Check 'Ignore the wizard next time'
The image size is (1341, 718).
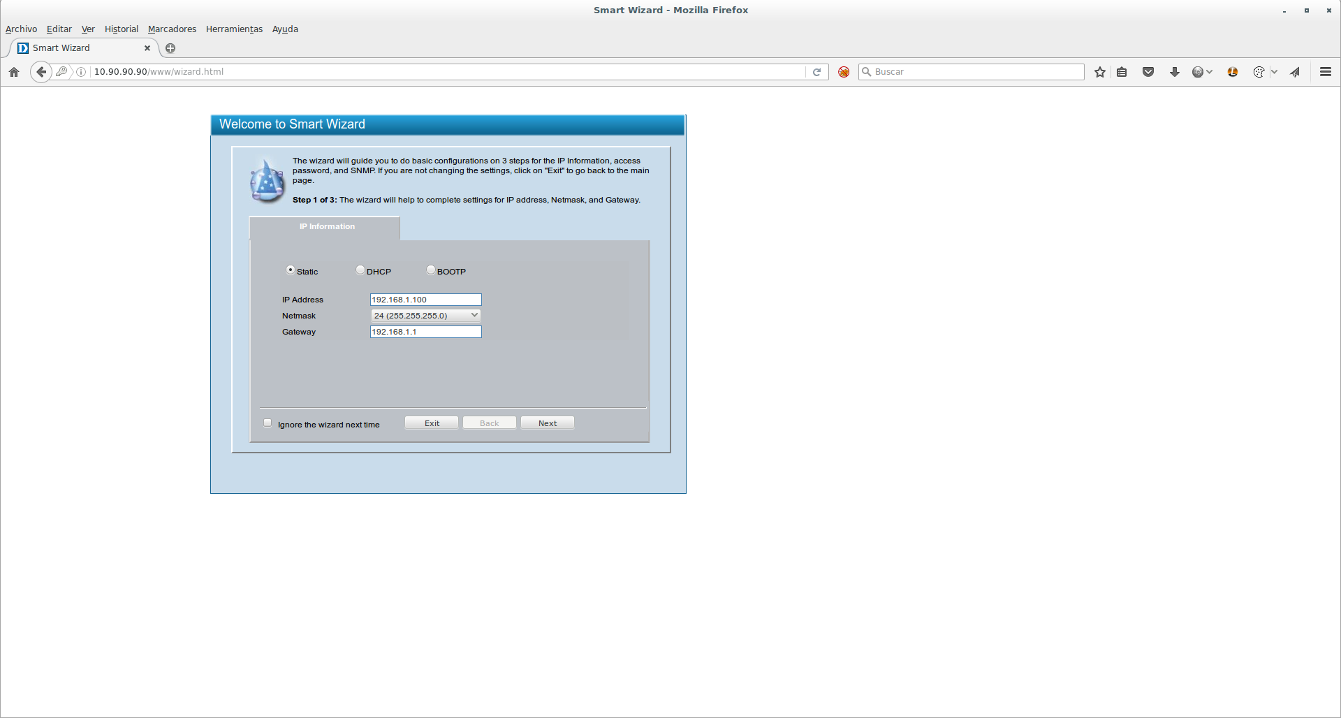pyautogui.click(x=268, y=423)
